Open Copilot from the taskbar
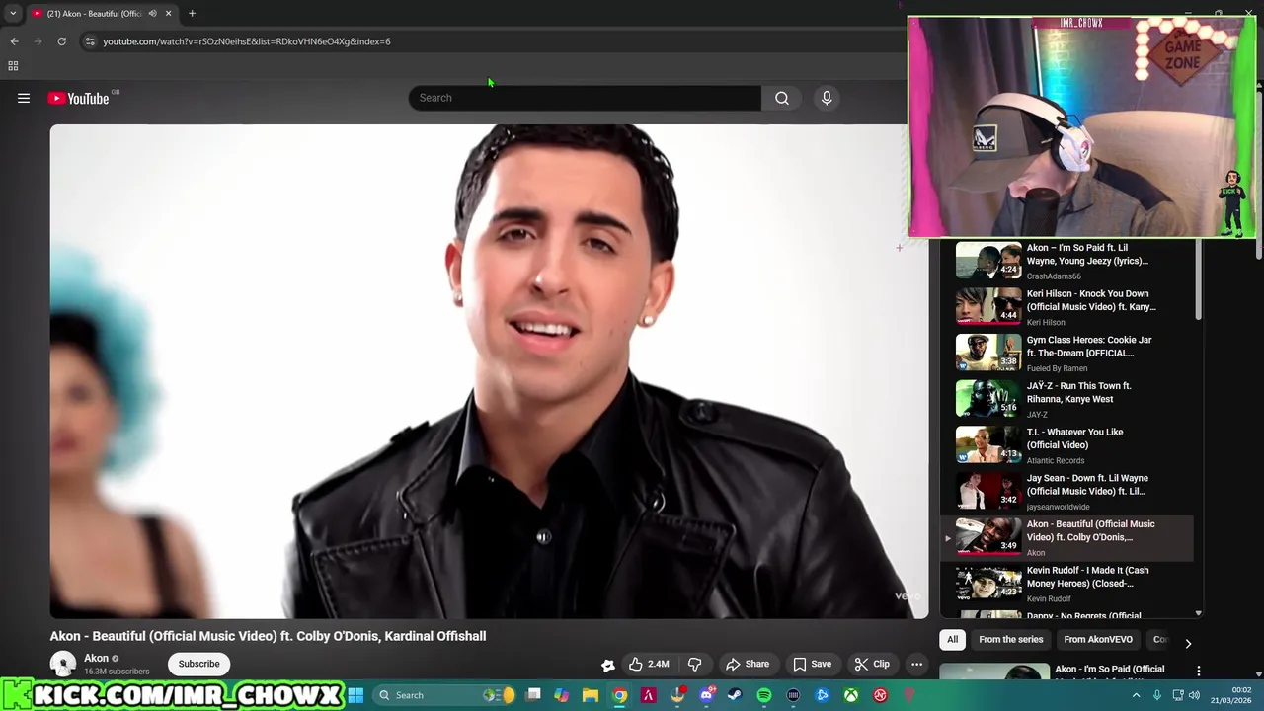 point(561,695)
